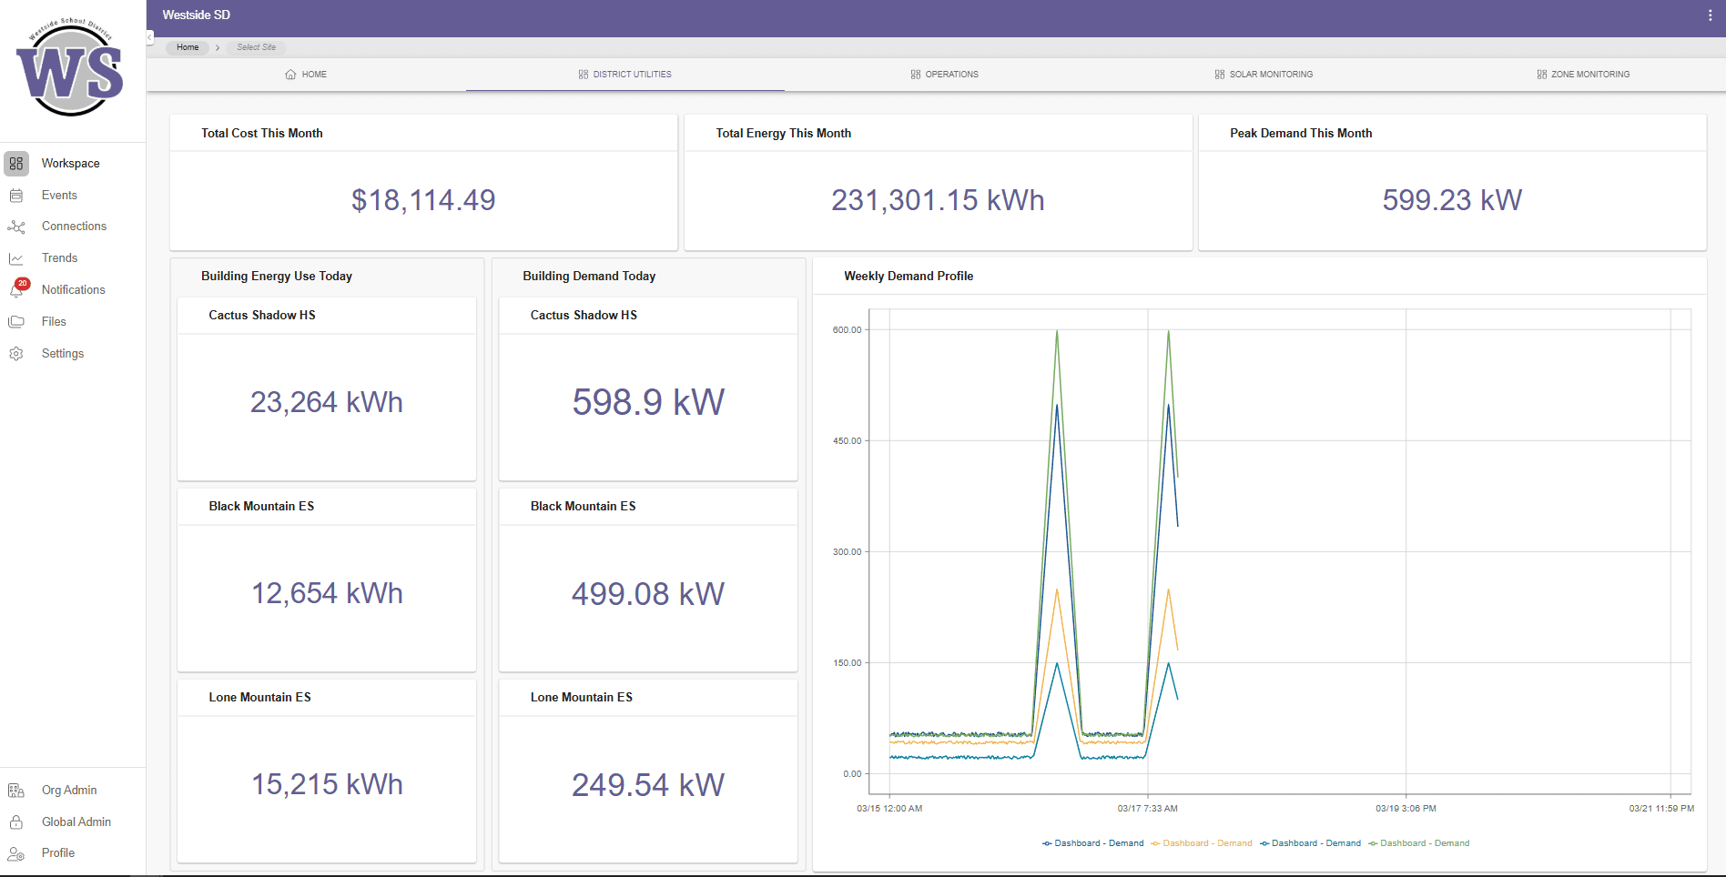Click the Westside School District logo
The height and width of the screenshot is (877, 1726).
[x=71, y=69]
